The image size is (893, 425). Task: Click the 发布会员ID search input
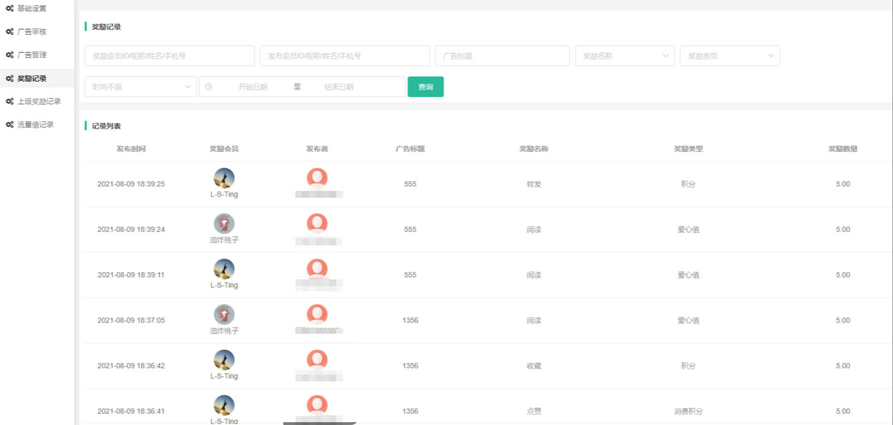click(344, 56)
